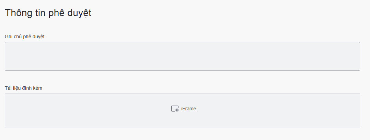Click inside the approval notes textarea

pos(182,56)
